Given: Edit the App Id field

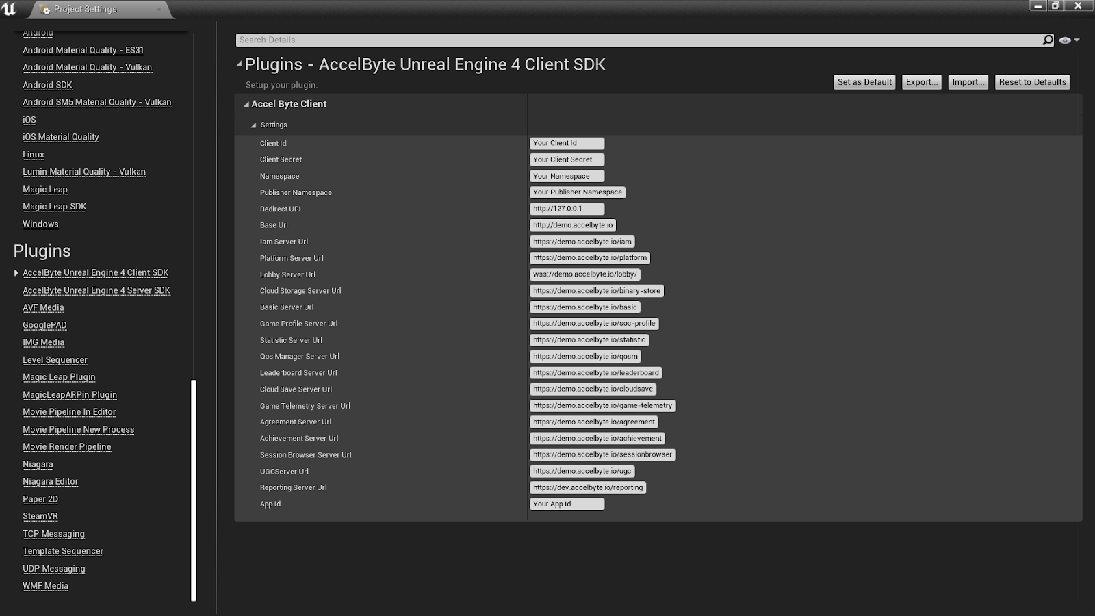Looking at the screenshot, I should [x=567, y=504].
